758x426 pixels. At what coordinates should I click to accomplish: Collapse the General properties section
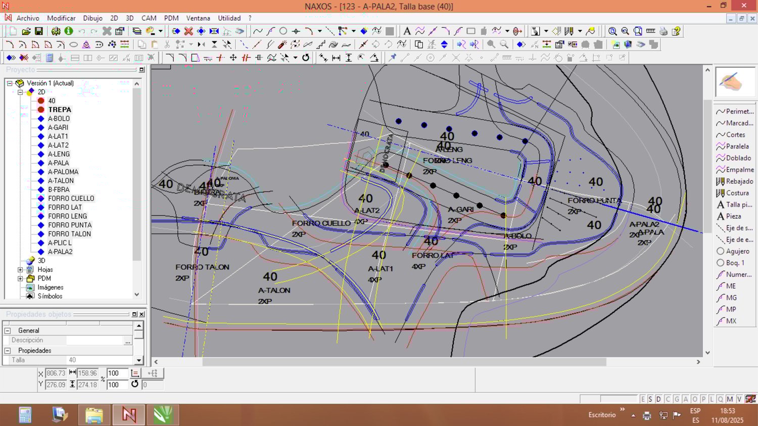coord(8,330)
